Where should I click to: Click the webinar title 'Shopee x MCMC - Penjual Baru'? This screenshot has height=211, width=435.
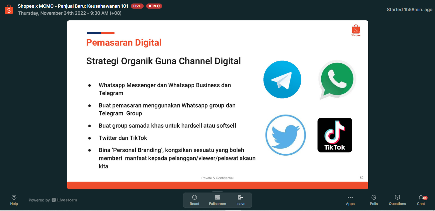73,6
